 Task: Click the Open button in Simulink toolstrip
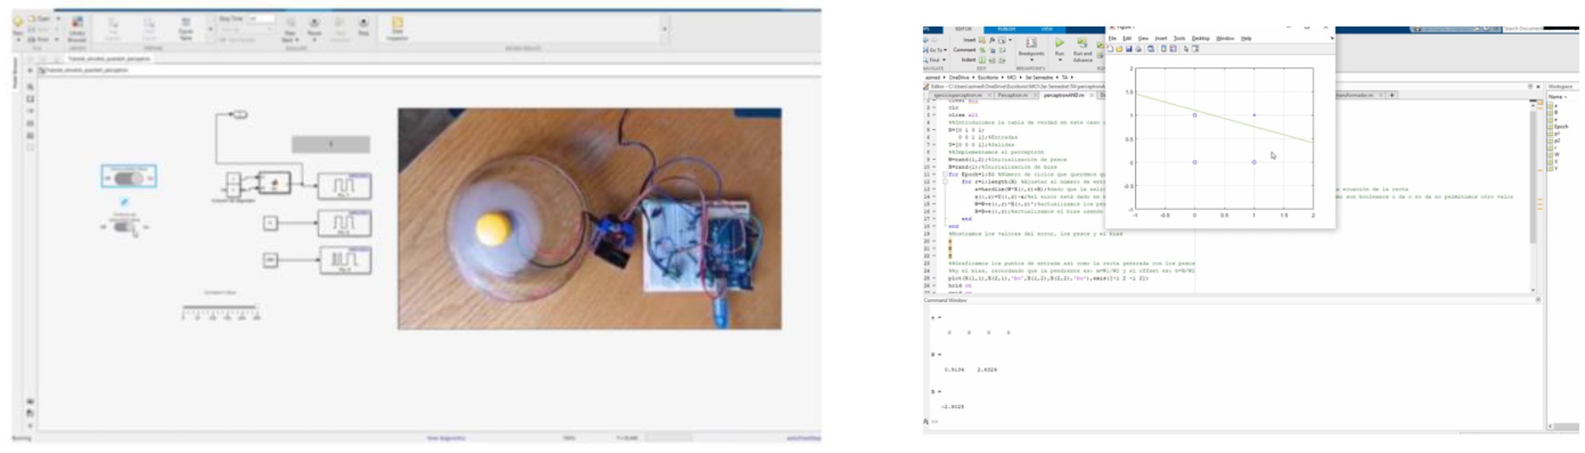click(x=41, y=18)
